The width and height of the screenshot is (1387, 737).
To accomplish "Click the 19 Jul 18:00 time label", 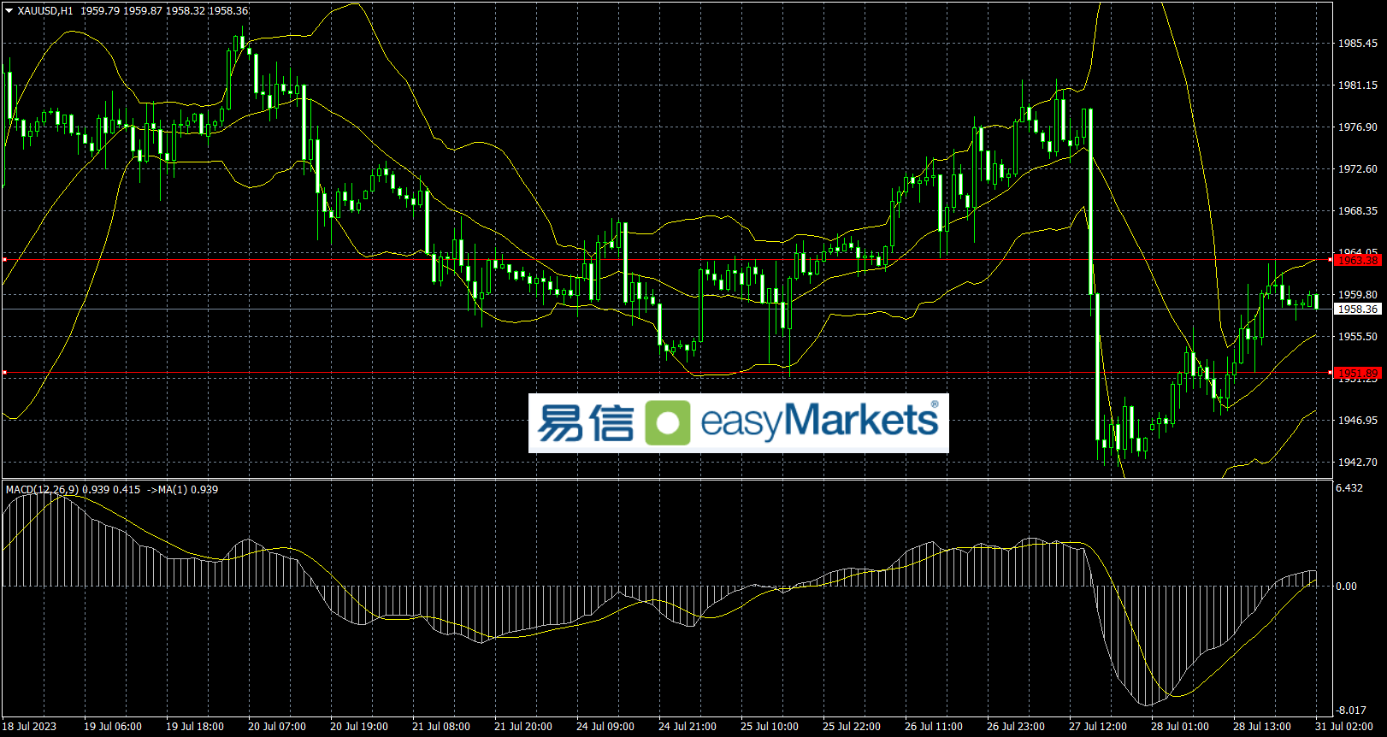I will (195, 727).
